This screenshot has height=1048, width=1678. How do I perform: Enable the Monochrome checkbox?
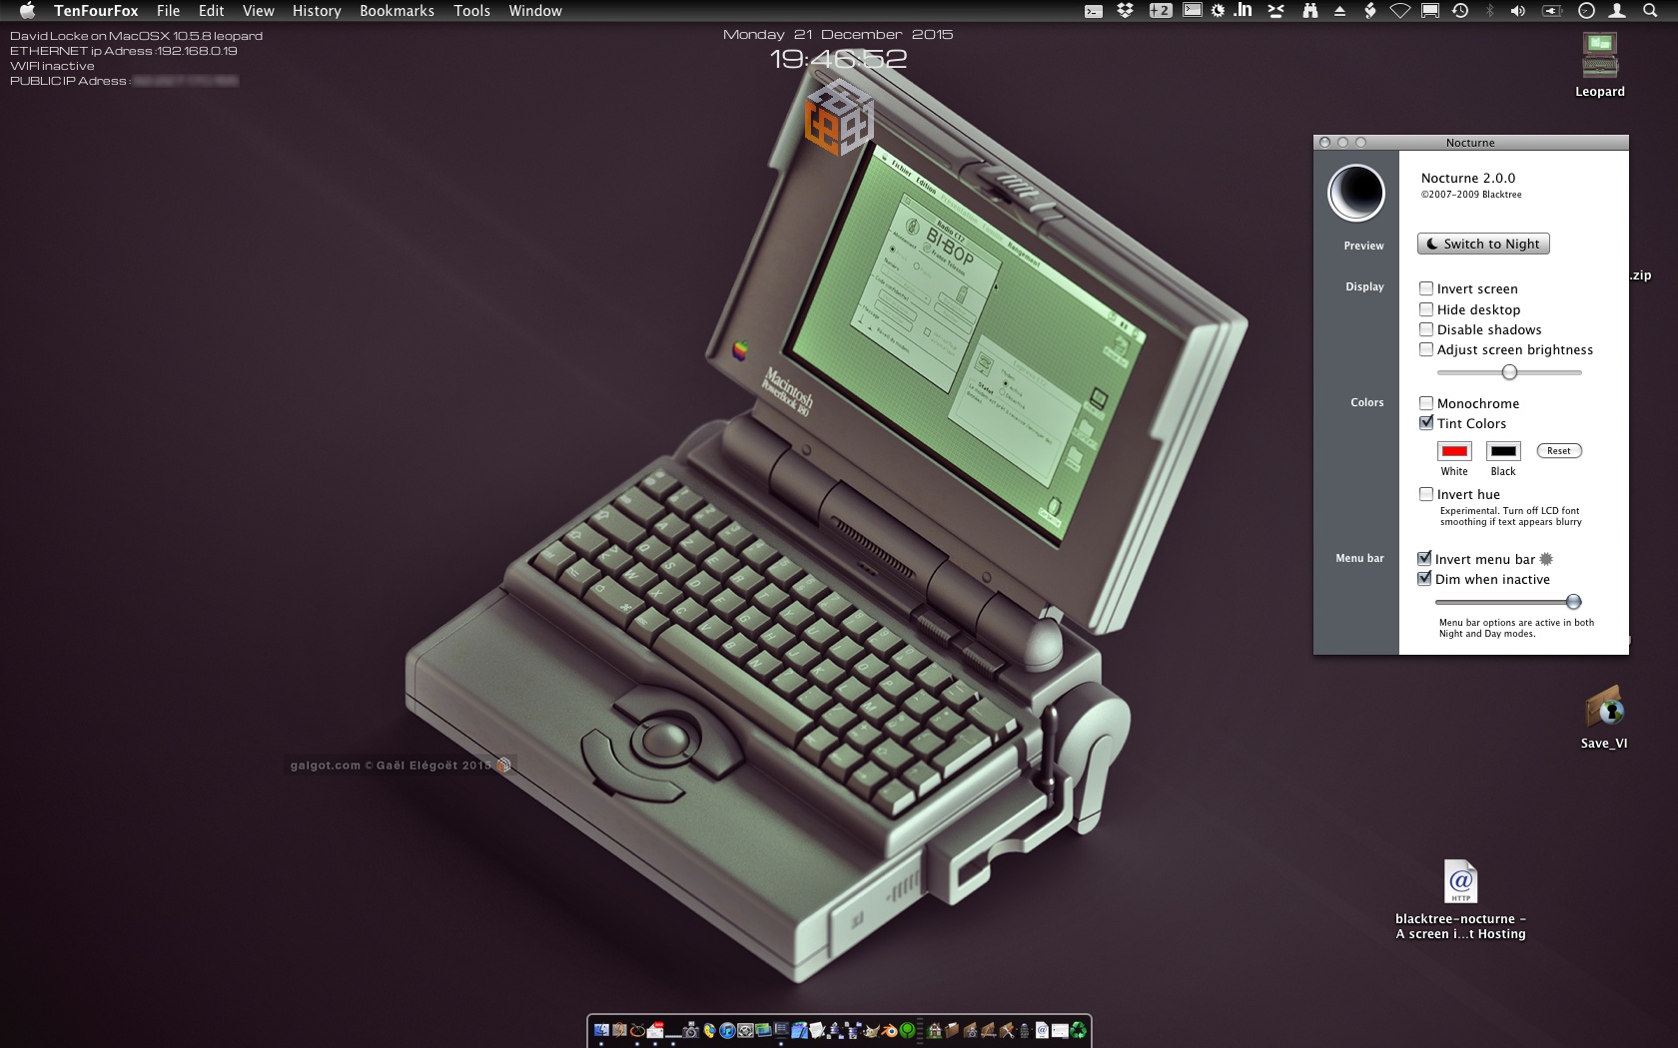coord(1426,403)
